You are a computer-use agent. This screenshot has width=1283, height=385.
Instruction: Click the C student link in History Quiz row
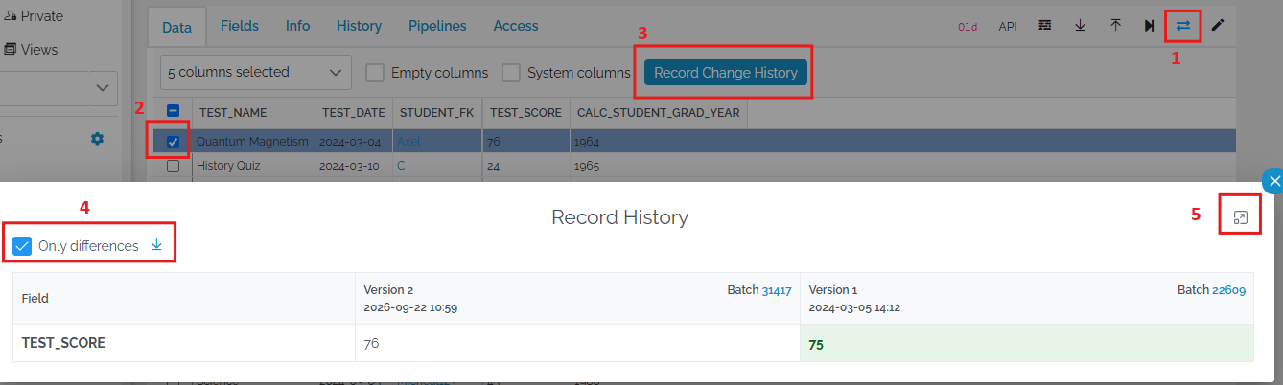(401, 166)
